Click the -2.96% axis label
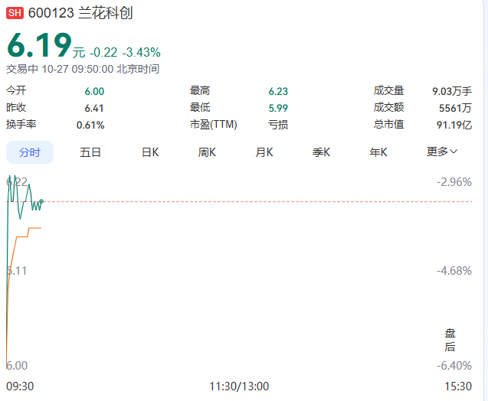 [x=454, y=182]
